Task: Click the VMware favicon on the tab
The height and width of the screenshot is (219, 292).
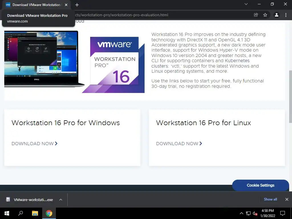Action: [8, 5]
